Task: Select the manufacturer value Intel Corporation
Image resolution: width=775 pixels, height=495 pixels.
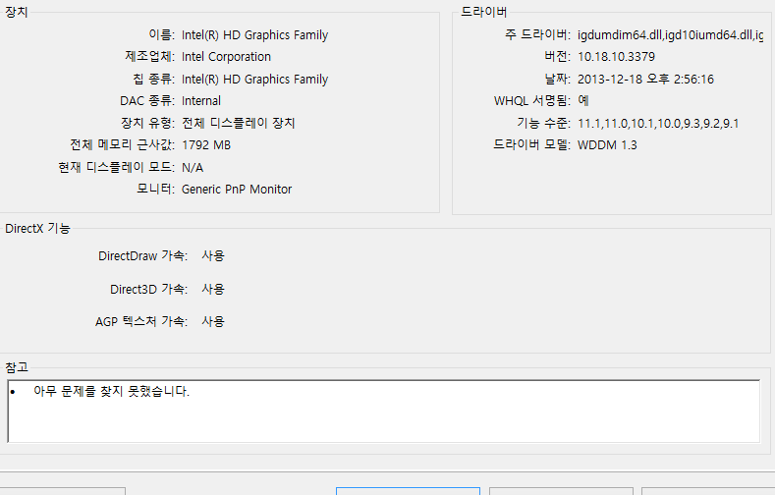Action: 226,57
